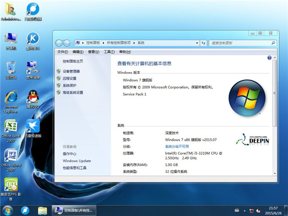Screen dimensions: 288x216
Task: Click the vertical scrollbar thumb in the System window
Action: pyautogui.click(x=275, y=93)
